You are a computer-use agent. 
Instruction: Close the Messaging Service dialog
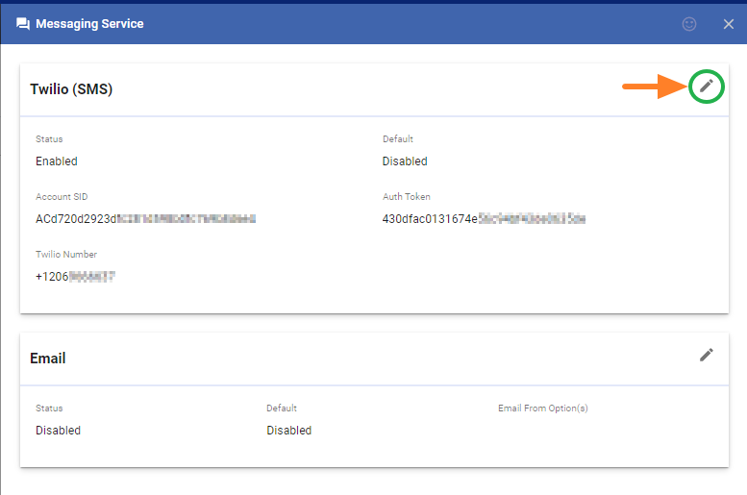click(x=728, y=24)
